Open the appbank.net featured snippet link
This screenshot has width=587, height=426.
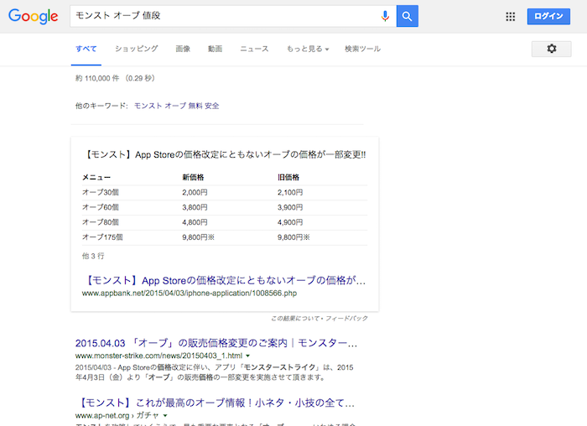(x=226, y=280)
